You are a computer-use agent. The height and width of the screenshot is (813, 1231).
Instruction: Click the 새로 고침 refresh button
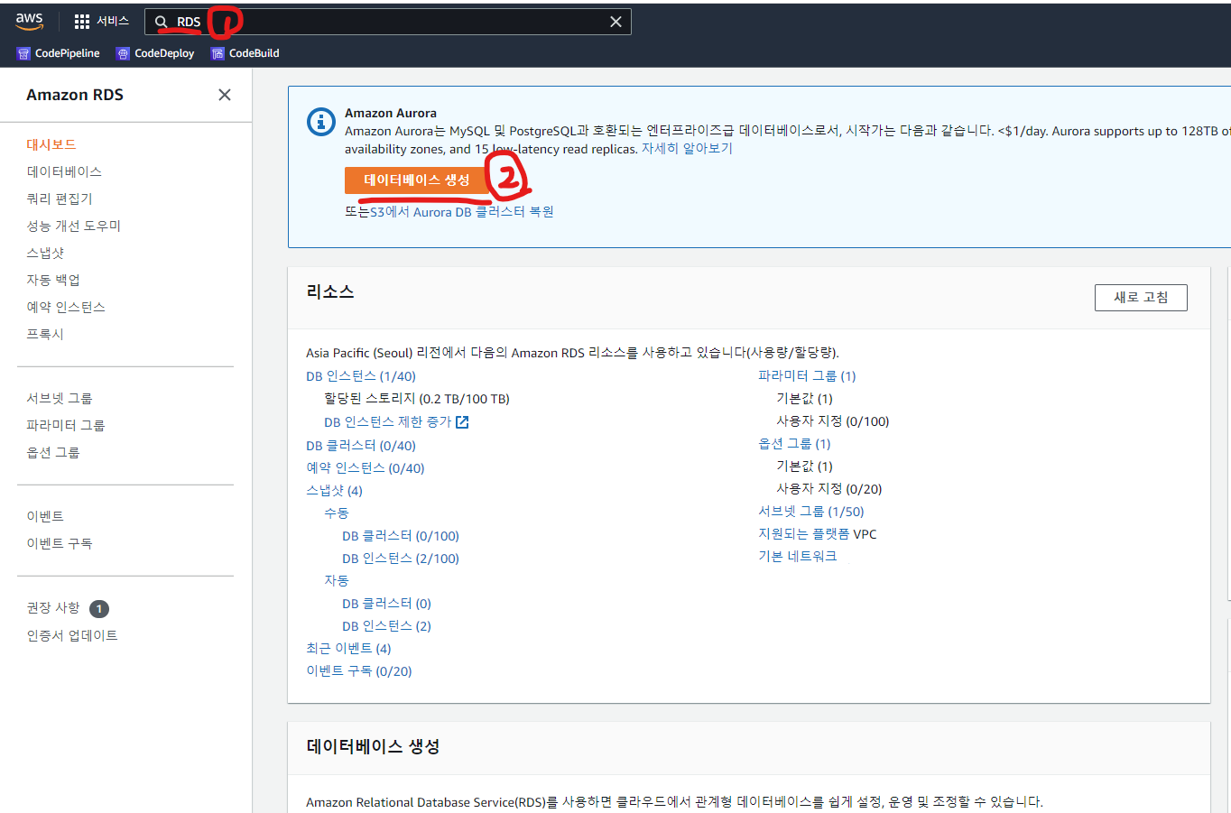(x=1141, y=298)
